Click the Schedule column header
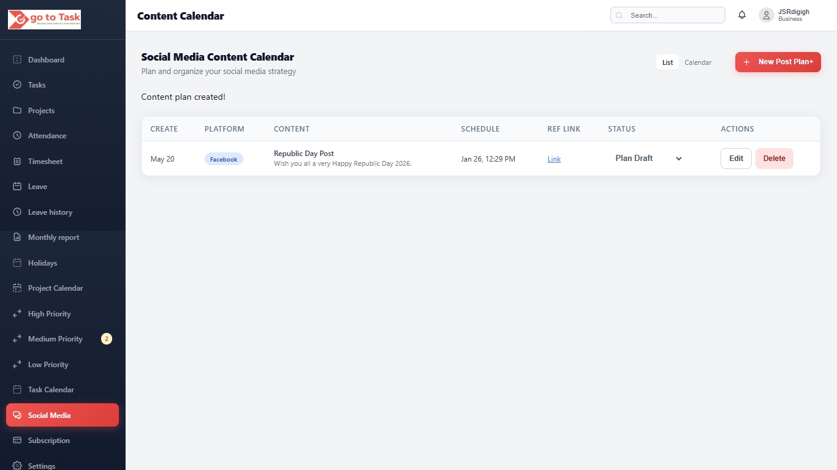Viewport: 837px width, 470px height. pyautogui.click(x=480, y=129)
